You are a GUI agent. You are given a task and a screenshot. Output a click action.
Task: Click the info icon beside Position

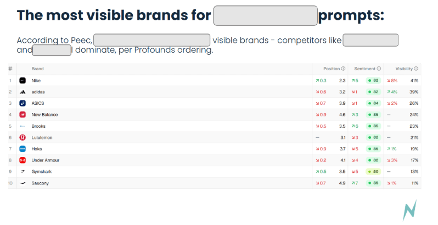pos(344,69)
